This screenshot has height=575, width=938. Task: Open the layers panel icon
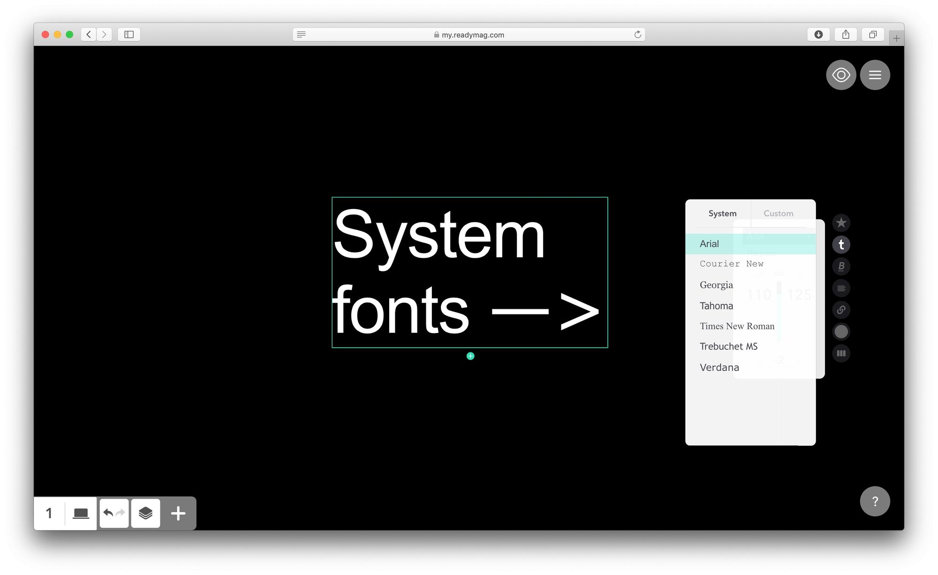coord(145,513)
